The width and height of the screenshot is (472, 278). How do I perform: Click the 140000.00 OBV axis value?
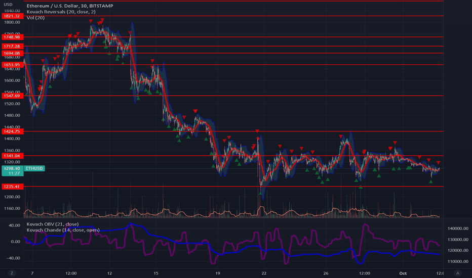coord(458,228)
